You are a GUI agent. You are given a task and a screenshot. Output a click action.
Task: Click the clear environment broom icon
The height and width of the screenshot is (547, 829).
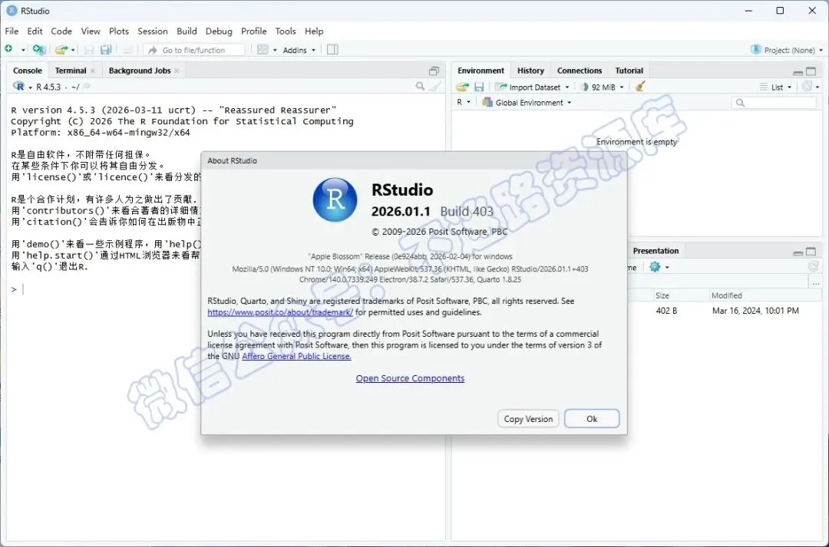click(640, 86)
